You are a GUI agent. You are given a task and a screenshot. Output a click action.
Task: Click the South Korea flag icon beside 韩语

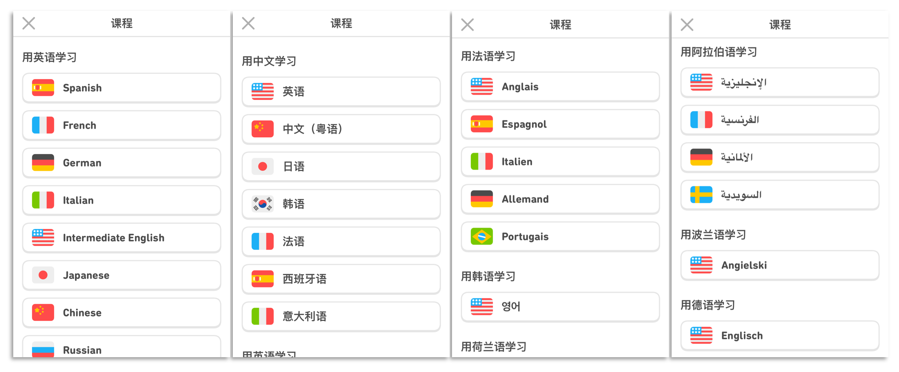(262, 204)
